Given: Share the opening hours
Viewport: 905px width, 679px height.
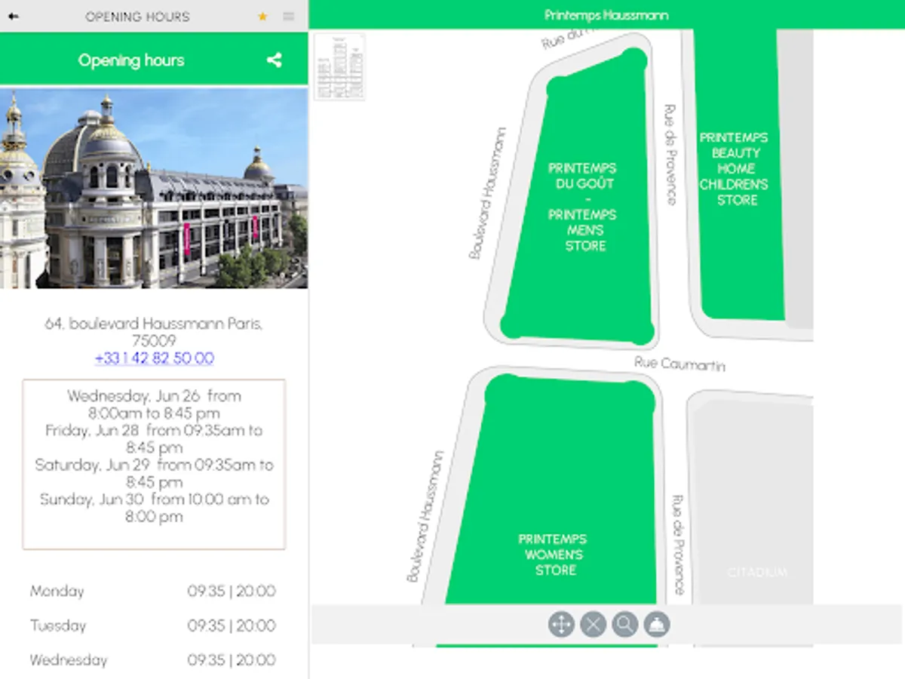Looking at the screenshot, I should pos(275,60).
